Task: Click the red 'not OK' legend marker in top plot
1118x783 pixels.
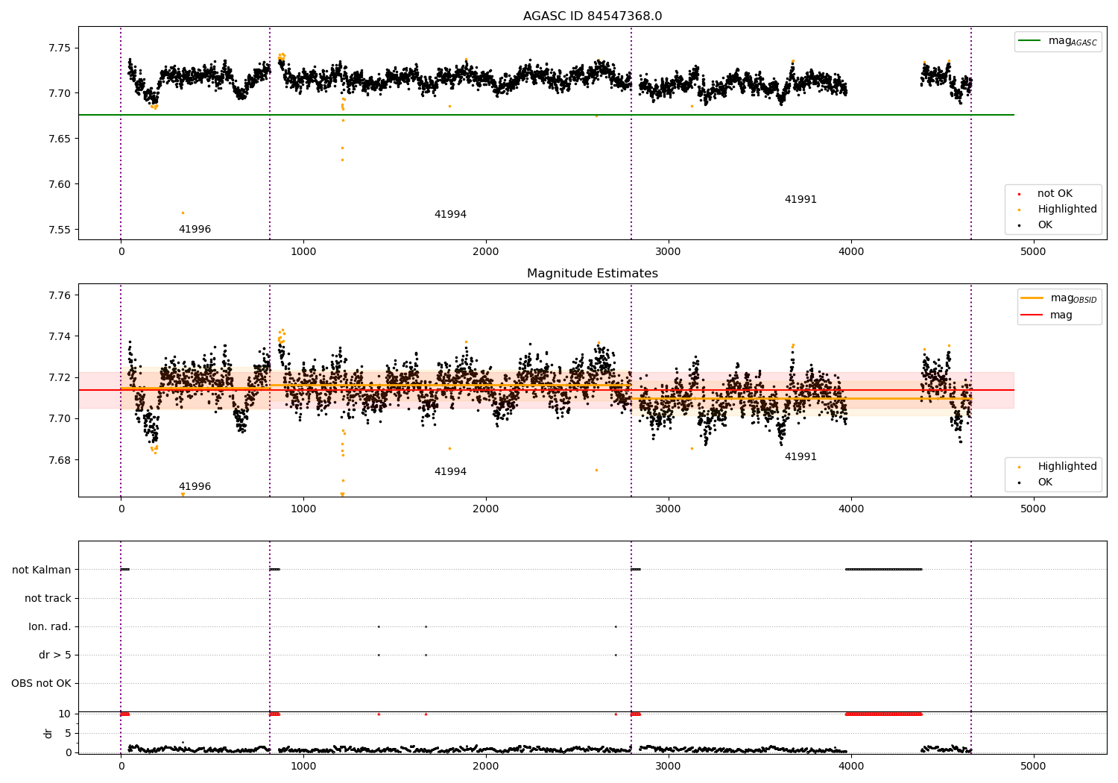Action: (x=1019, y=194)
